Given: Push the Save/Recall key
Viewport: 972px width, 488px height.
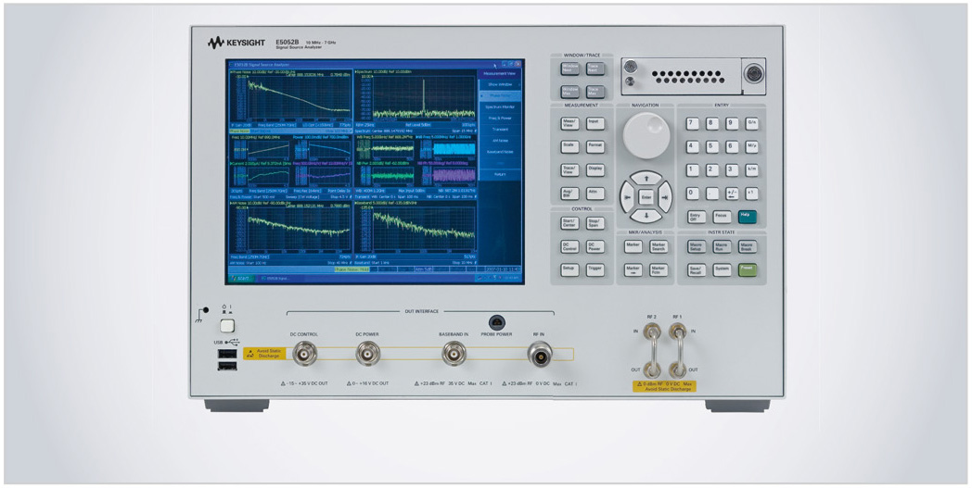Looking at the screenshot, I should [697, 270].
